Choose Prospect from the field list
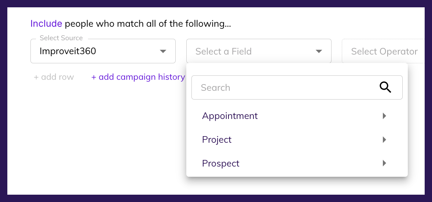 (x=221, y=163)
